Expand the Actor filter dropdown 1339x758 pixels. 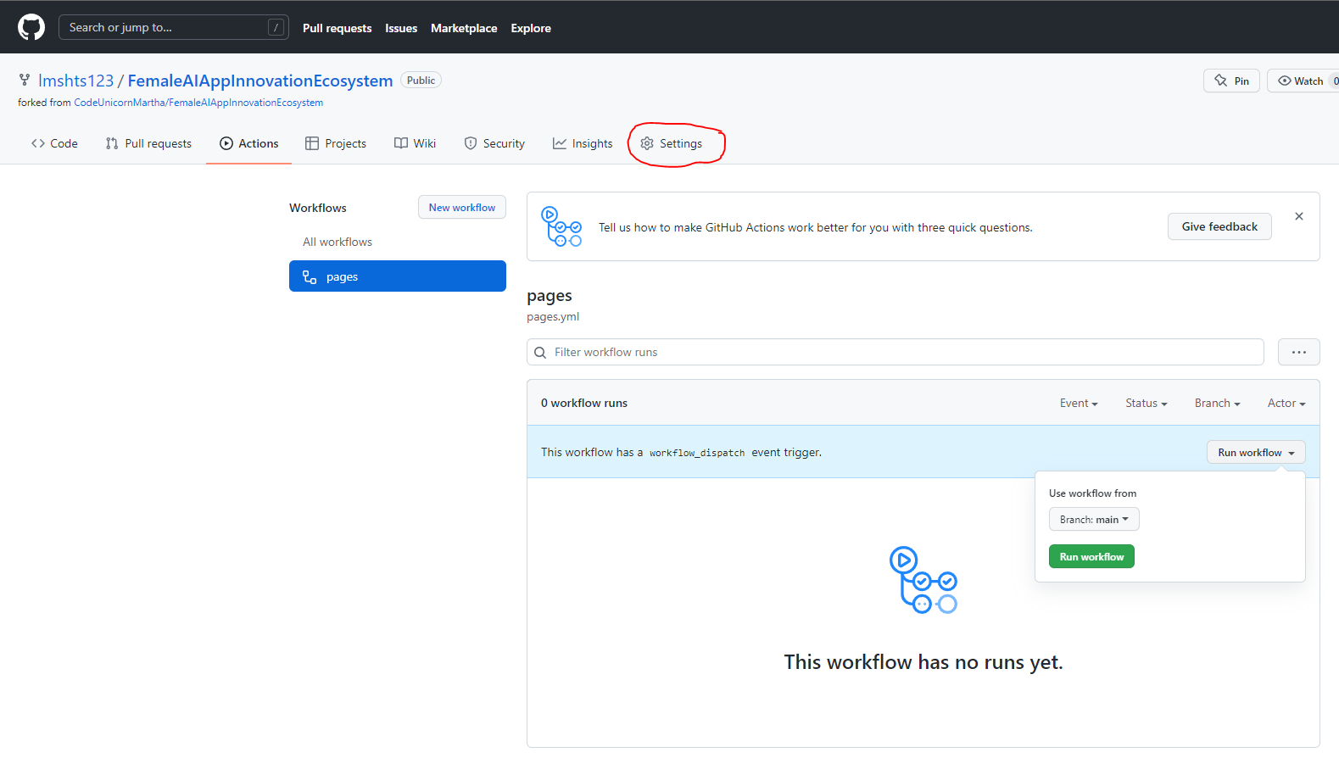tap(1286, 404)
